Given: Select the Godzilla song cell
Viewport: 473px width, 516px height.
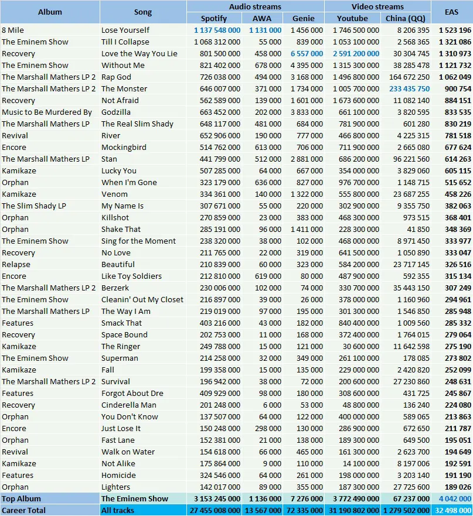Looking at the screenshot, I should [143, 112].
